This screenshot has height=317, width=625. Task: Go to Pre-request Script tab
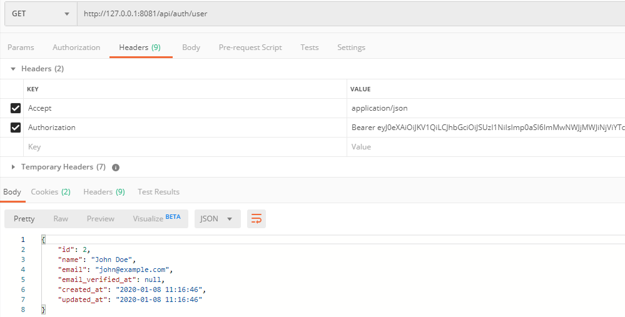[250, 48]
